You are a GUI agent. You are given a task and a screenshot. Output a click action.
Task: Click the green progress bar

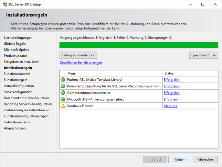139,45
